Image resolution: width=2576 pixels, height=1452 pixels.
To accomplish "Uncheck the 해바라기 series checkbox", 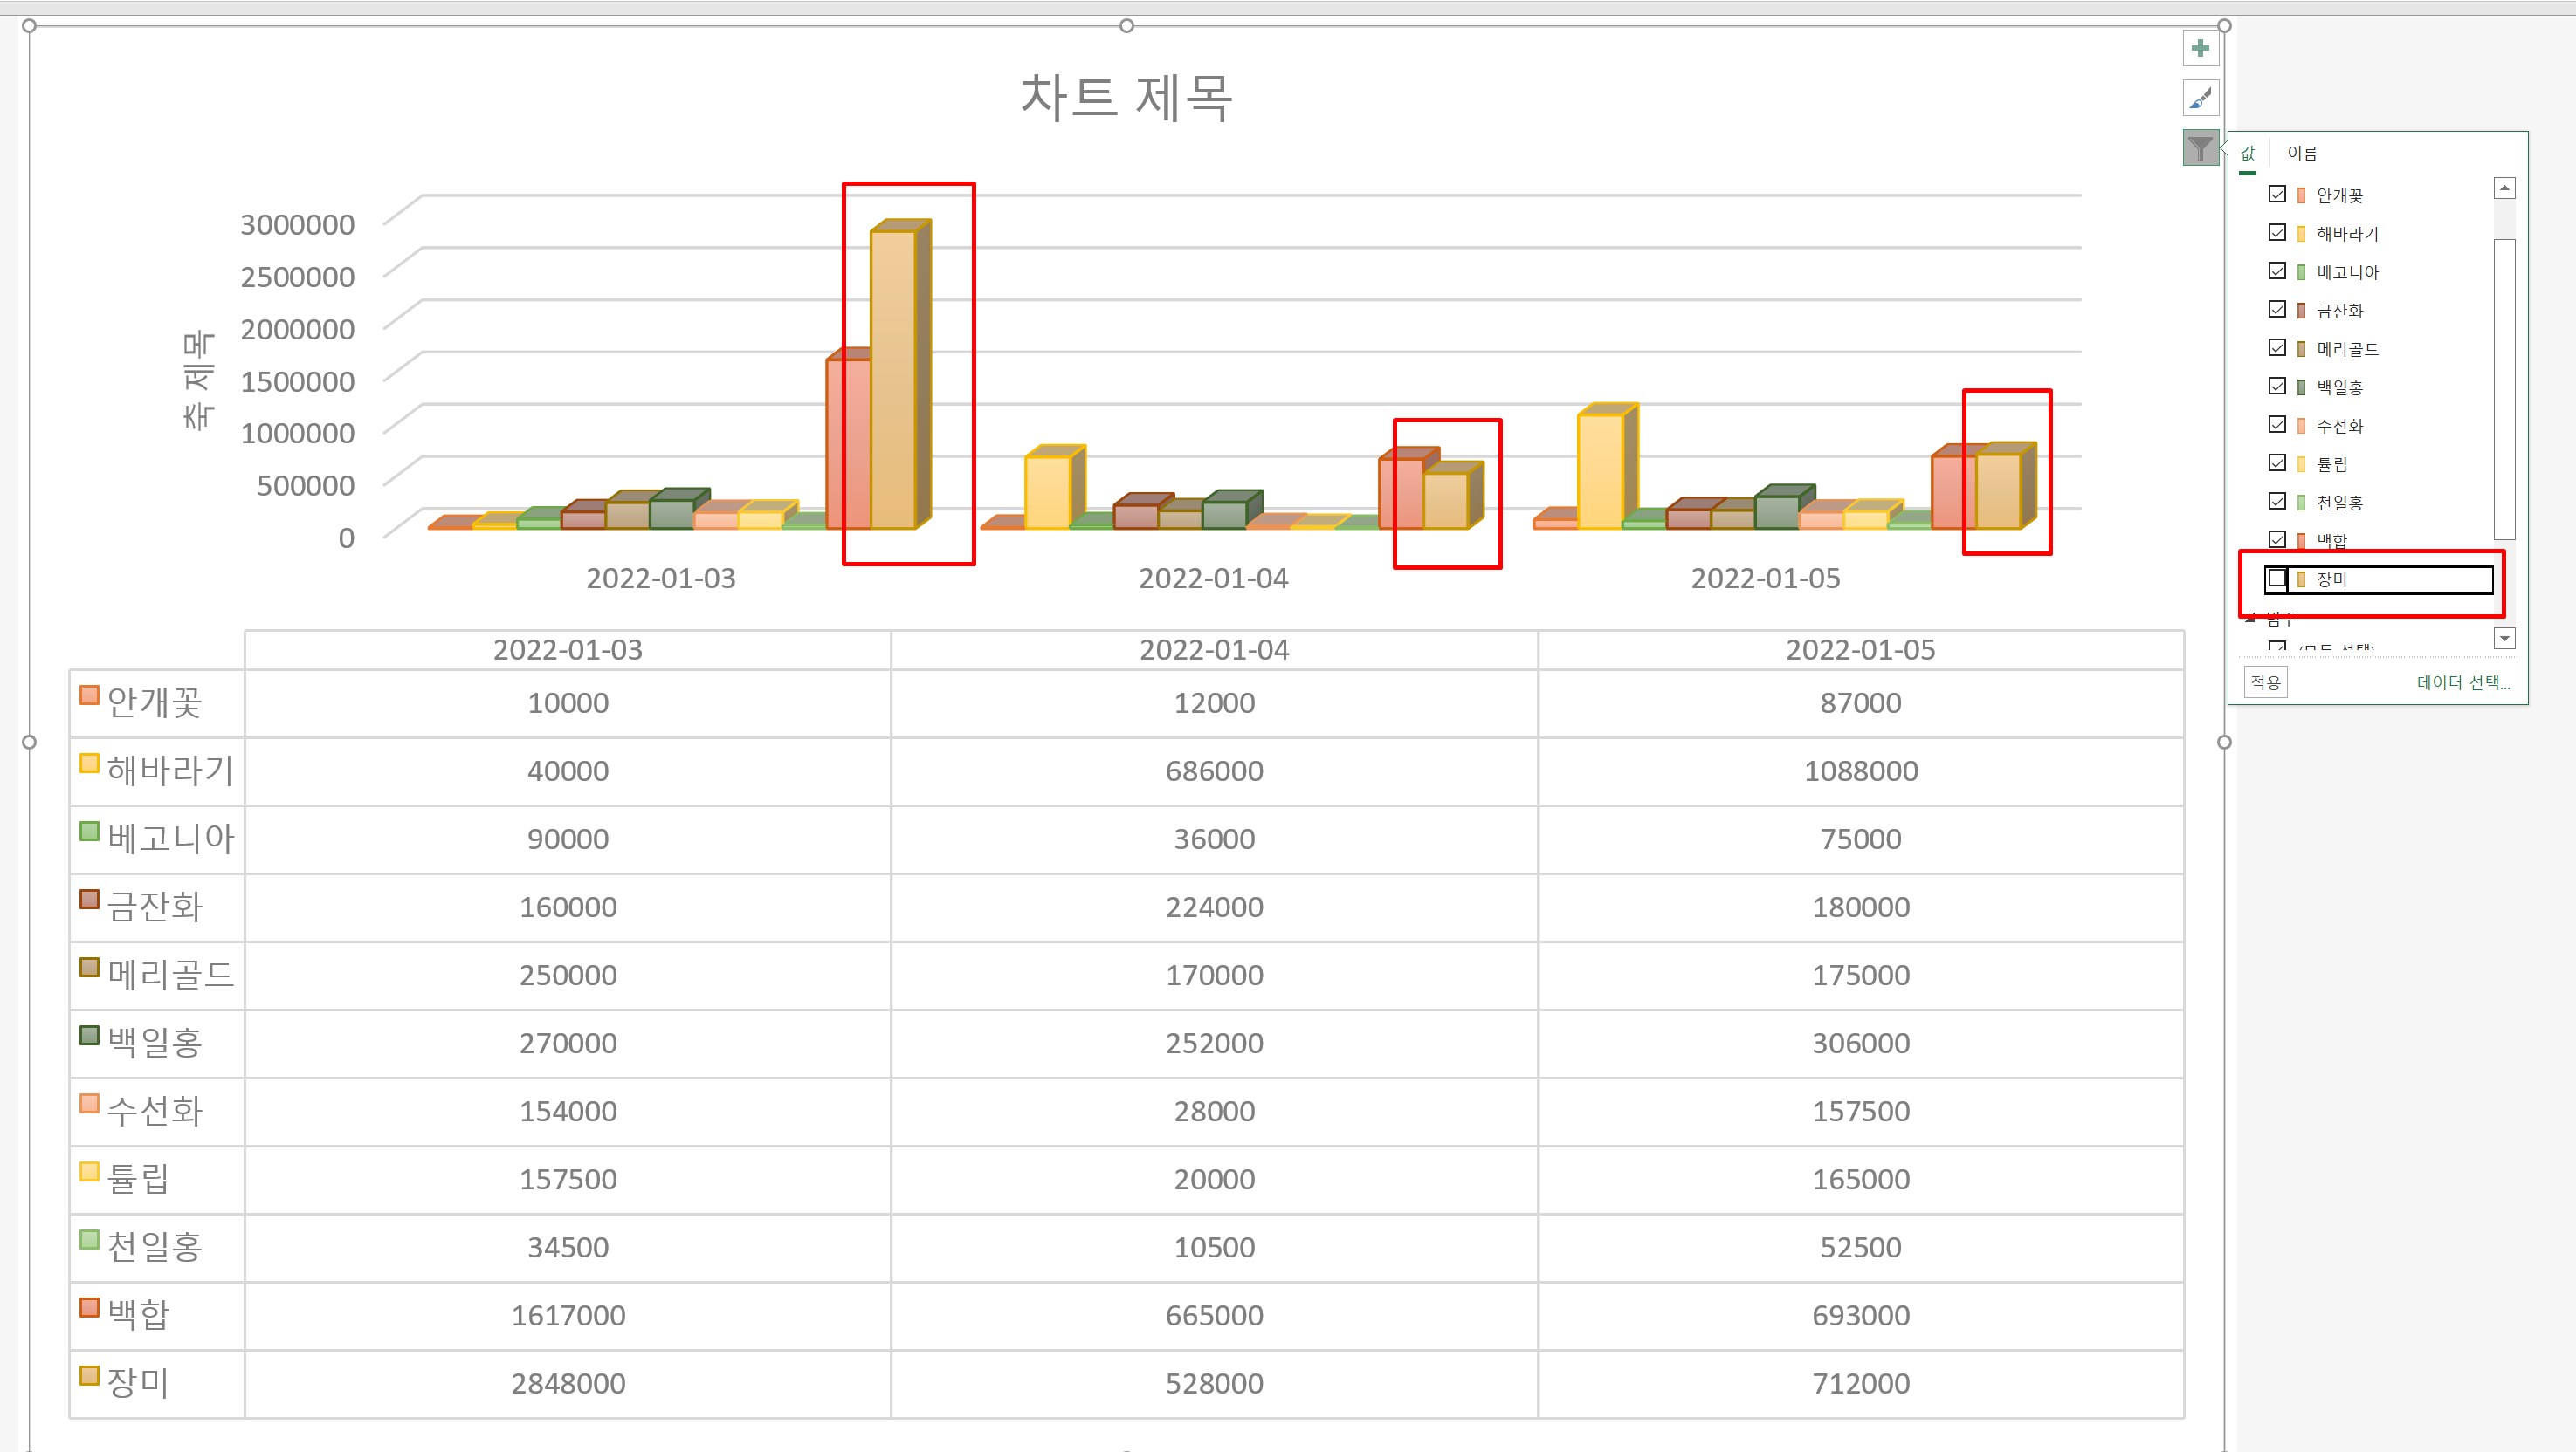I will (2277, 233).
